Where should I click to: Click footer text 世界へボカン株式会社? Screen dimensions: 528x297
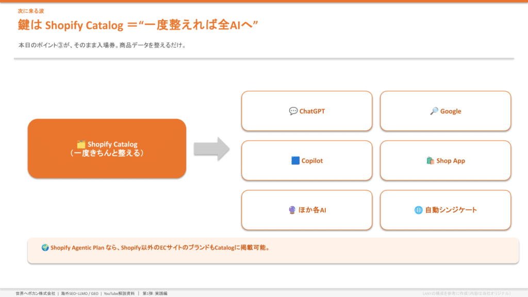click(36, 293)
